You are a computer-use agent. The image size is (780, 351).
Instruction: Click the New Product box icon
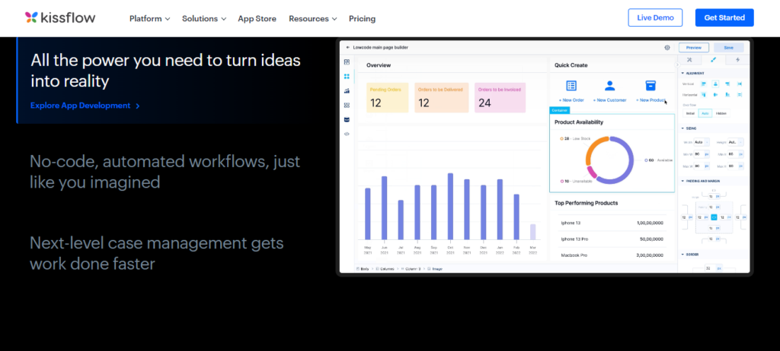point(651,85)
